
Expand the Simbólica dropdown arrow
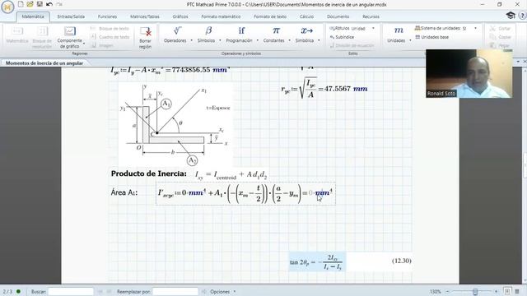[x=319, y=40]
